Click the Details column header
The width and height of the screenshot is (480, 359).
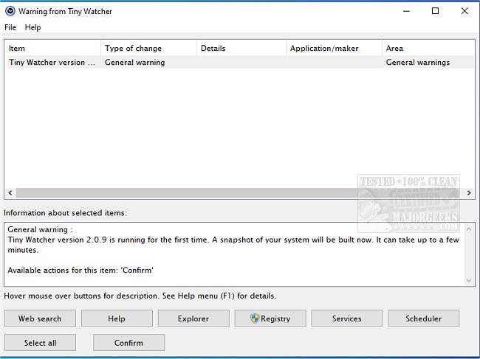click(x=241, y=48)
